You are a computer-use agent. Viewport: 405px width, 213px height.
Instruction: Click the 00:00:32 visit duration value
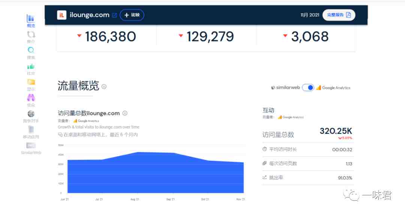pos(342,150)
